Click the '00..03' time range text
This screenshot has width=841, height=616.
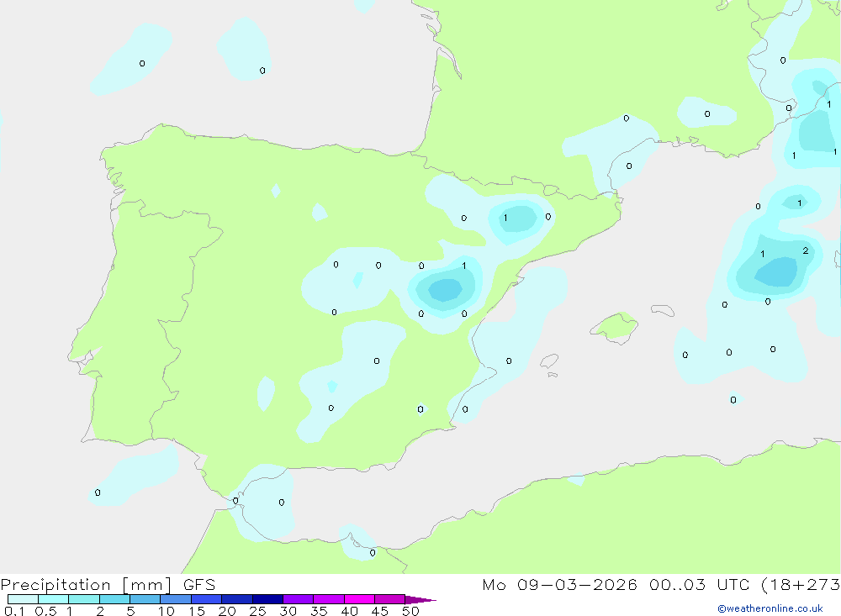[677, 585]
